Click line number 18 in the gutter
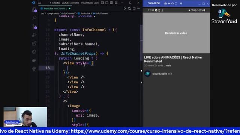This screenshot has height=135, width=240. (x=48, y=68)
